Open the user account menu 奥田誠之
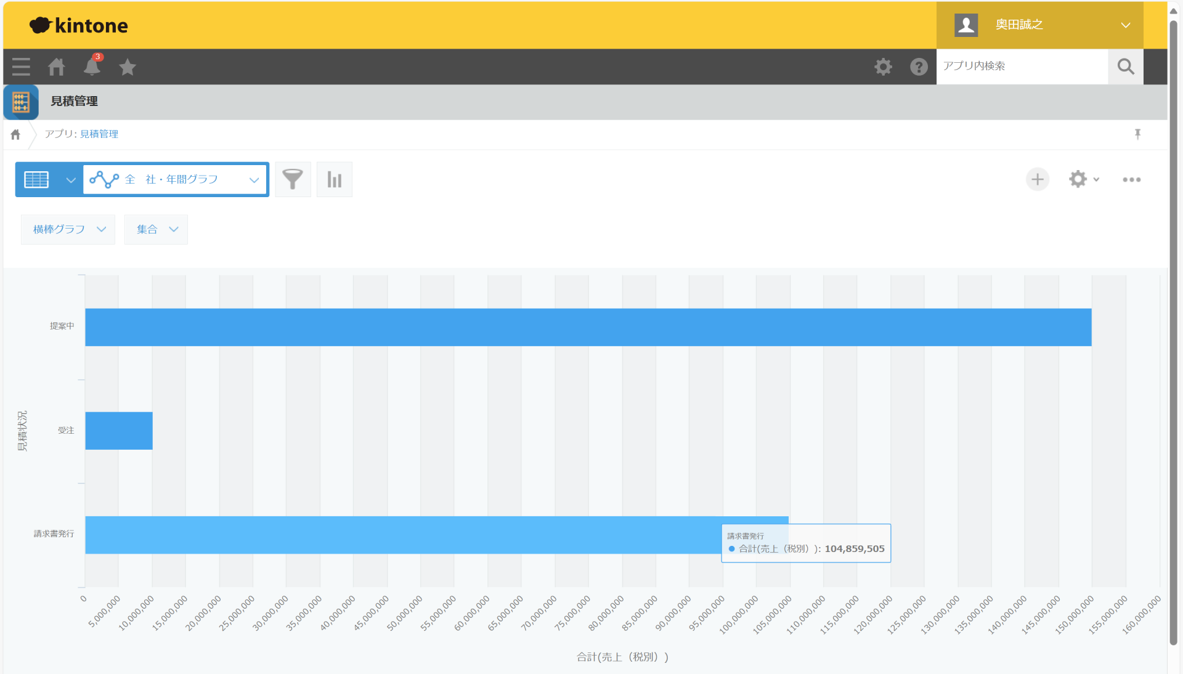 coord(1040,25)
